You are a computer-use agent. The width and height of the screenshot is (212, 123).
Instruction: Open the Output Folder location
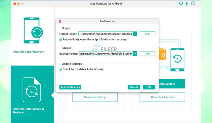(148, 34)
